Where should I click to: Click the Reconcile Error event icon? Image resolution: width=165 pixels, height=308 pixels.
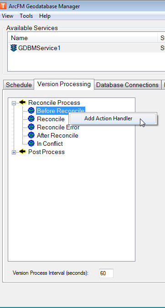point(31,127)
